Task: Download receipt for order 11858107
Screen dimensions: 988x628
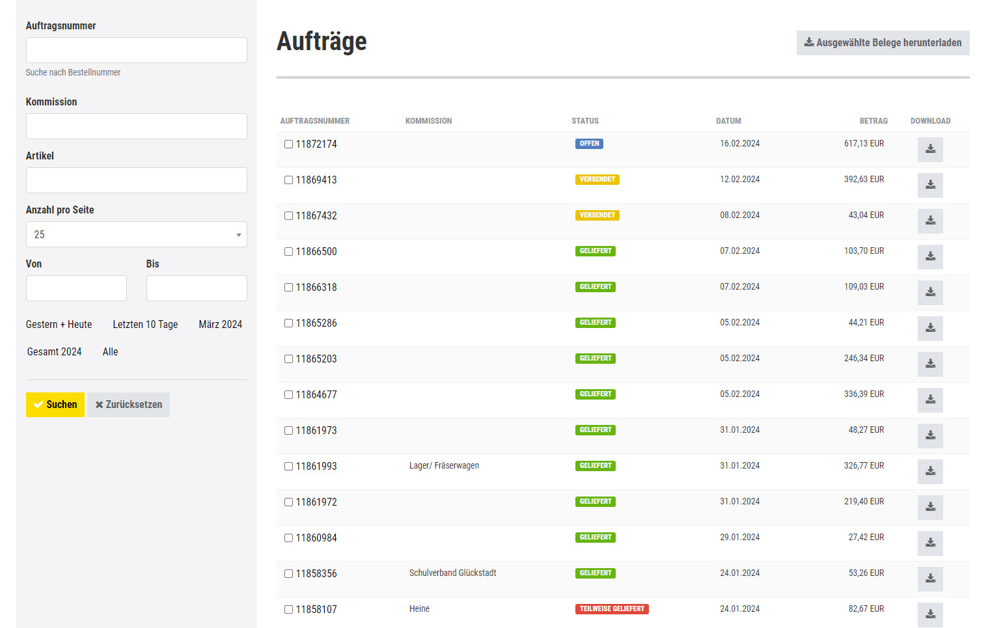Action: coord(930,614)
